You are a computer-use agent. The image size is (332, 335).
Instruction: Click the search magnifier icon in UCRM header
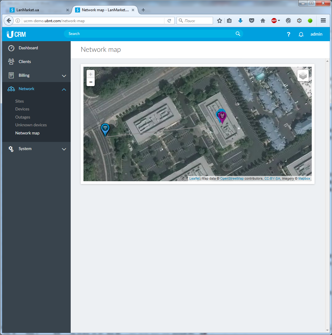point(238,34)
